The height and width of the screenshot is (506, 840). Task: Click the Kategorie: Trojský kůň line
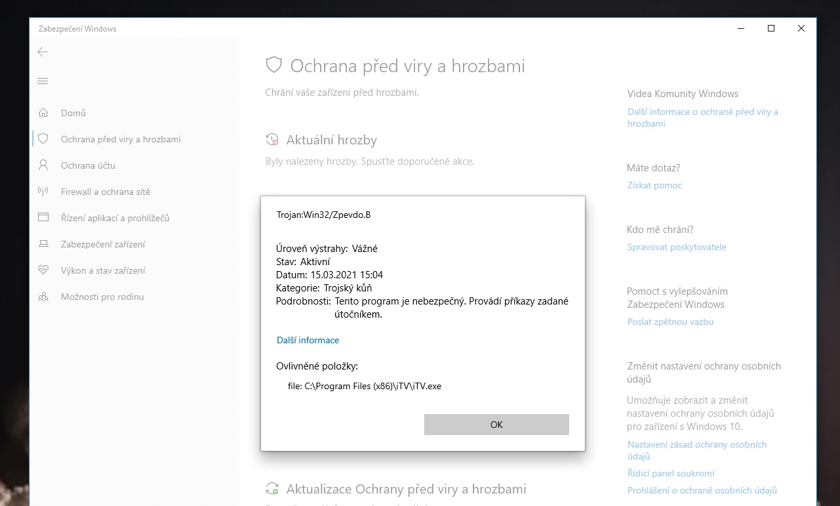[325, 288]
